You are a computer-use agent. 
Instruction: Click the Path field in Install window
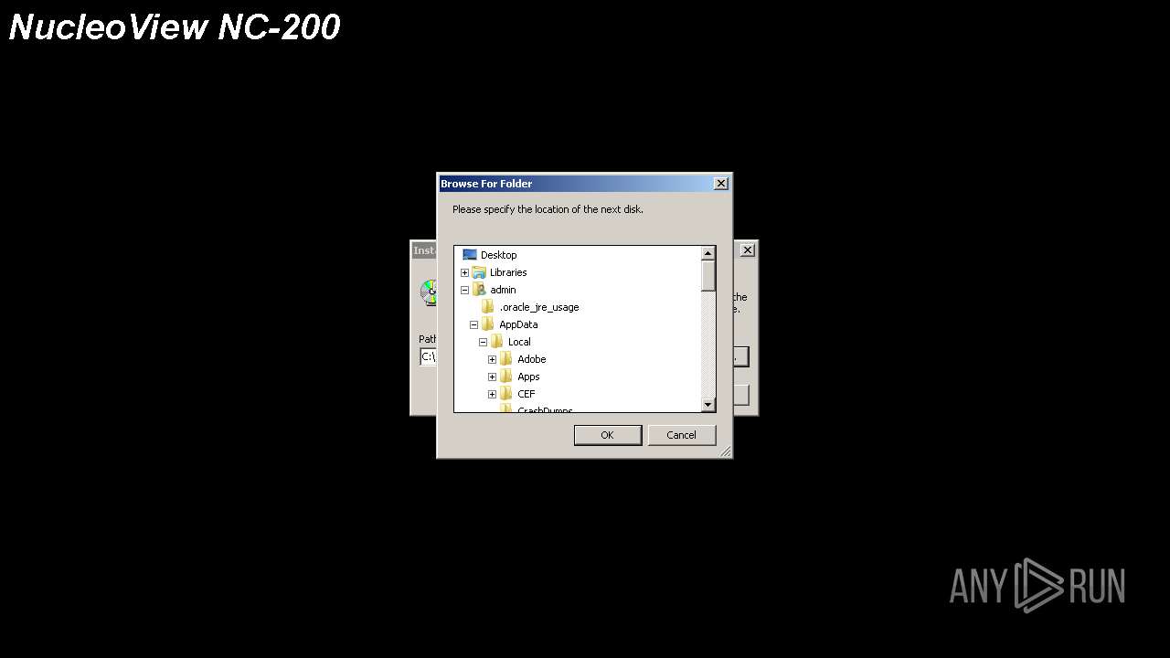(428, 356)
